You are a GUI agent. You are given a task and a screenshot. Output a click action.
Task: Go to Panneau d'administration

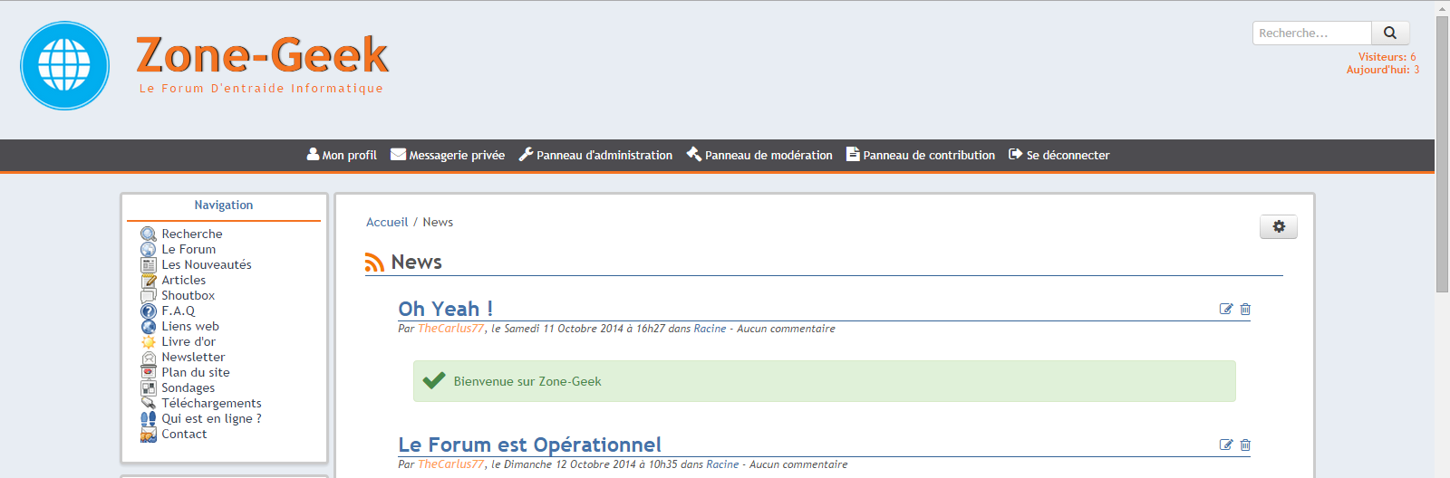[x=595, y=156]
